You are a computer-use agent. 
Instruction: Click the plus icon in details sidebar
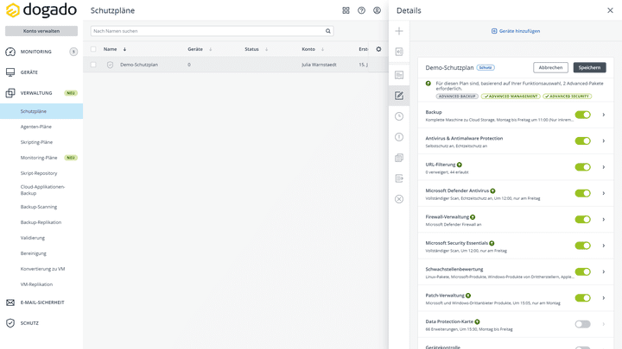[x=399, y=31]
